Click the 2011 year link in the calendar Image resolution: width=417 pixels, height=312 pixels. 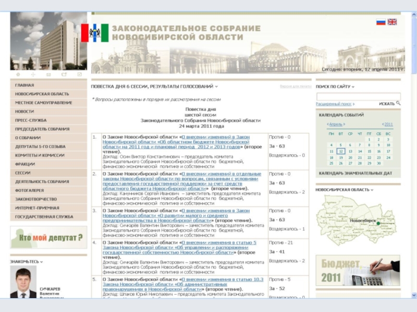click(x=388, y=124)
